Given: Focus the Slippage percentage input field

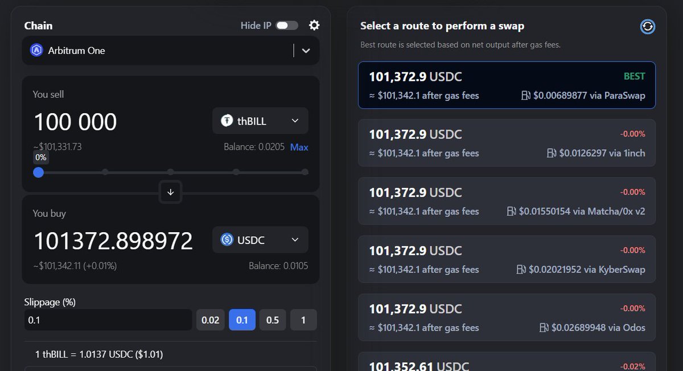Looking at the screenshot, I should click(x=108, y=320).
